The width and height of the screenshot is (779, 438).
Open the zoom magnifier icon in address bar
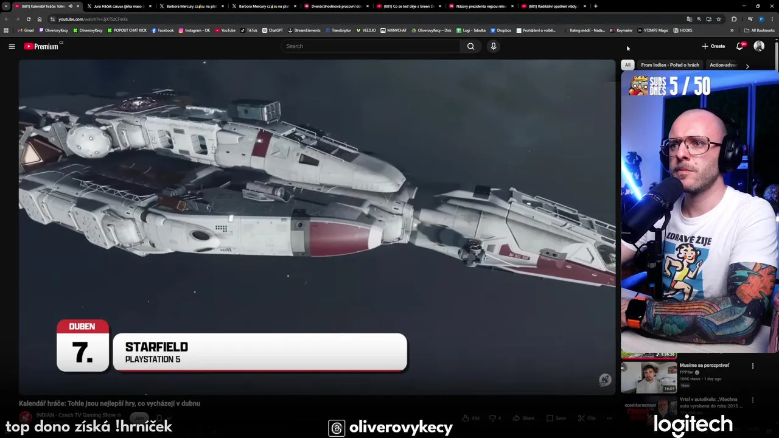pyautogui.click(x=699, y=19)
